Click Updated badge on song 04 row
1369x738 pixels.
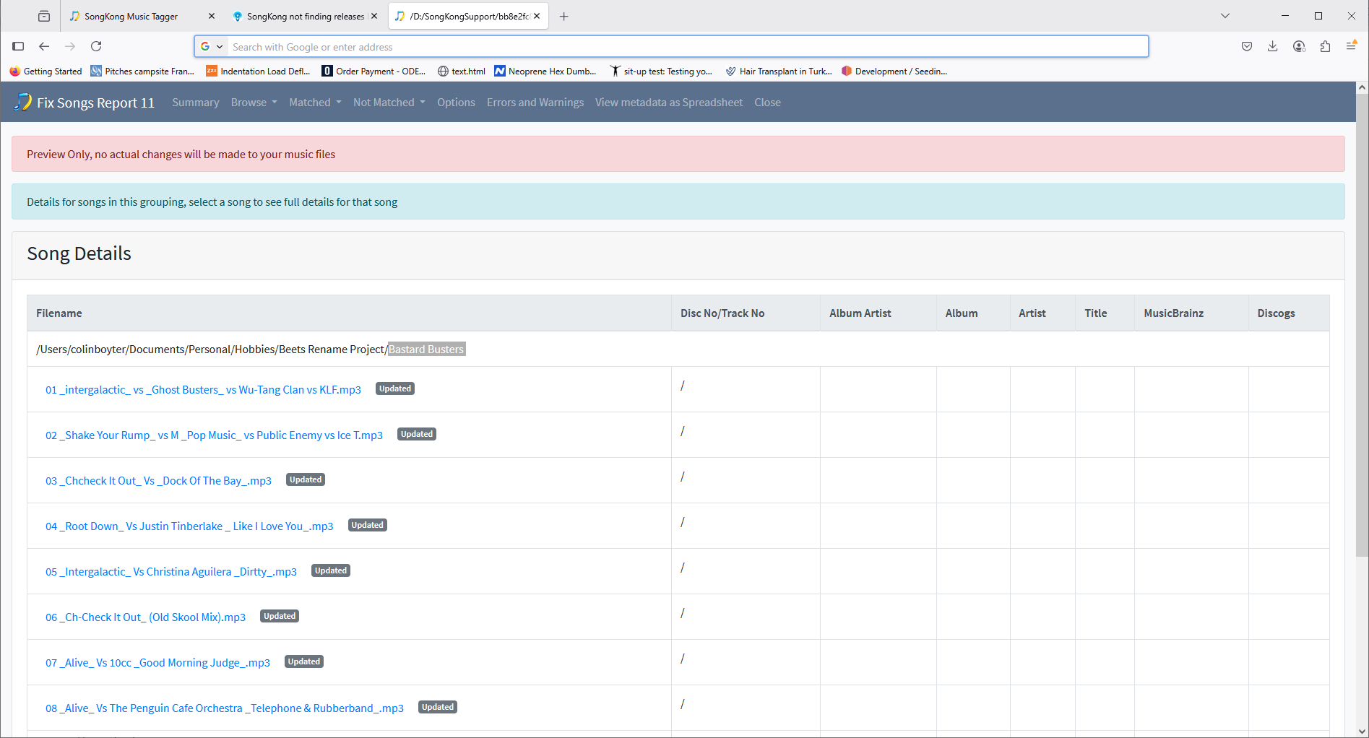[367, 525]
